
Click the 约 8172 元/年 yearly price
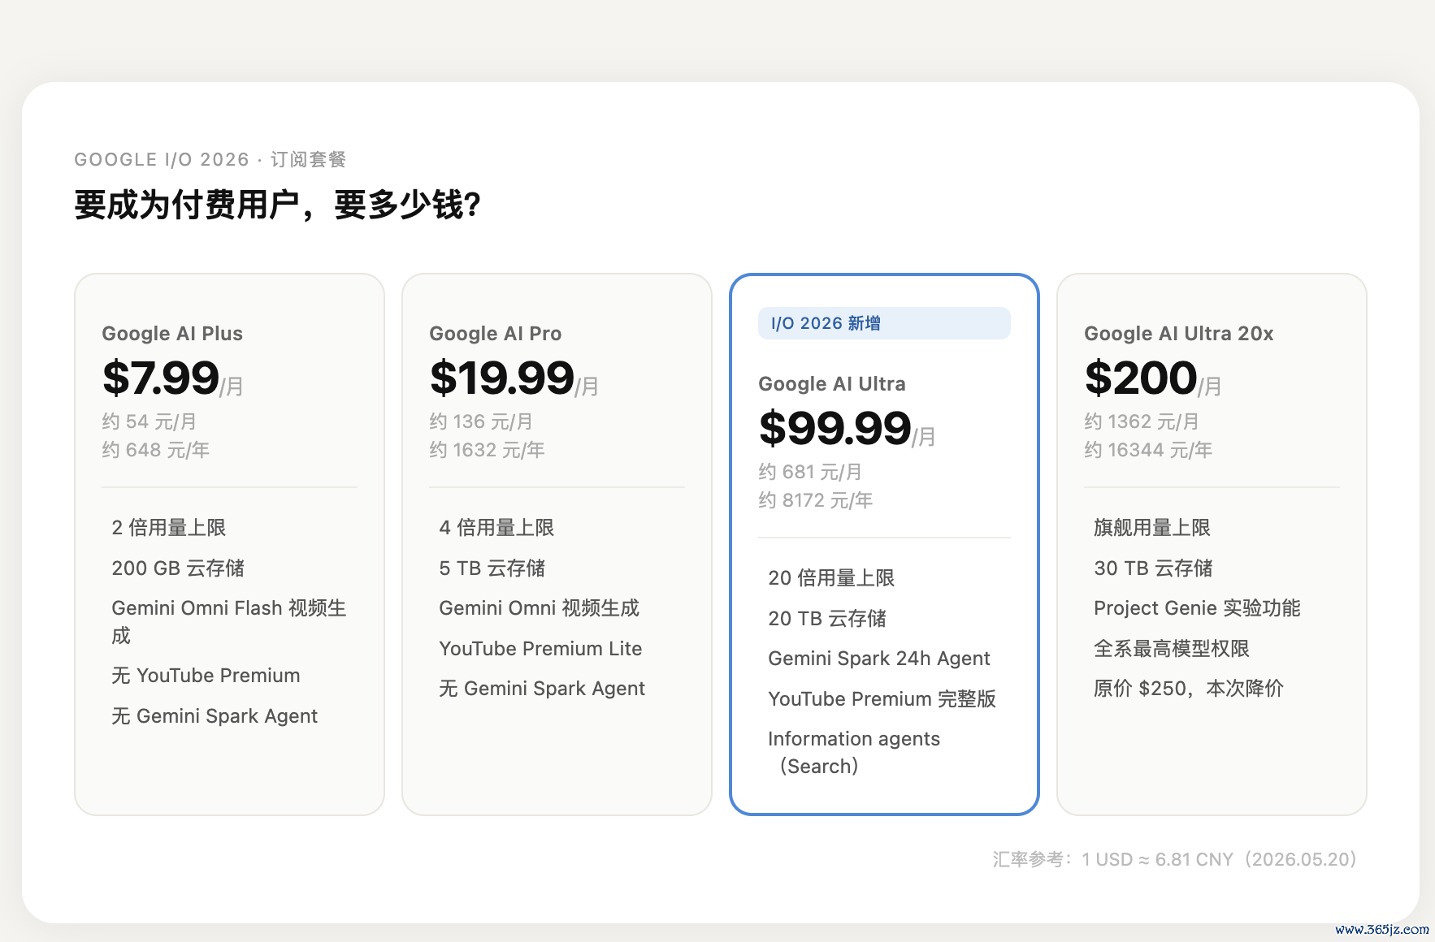[x=815, y=500]
